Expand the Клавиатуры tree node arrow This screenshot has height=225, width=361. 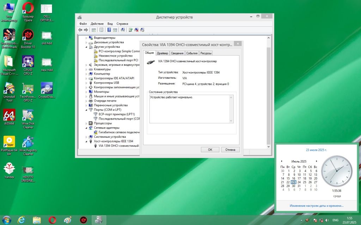pos(86,69)
